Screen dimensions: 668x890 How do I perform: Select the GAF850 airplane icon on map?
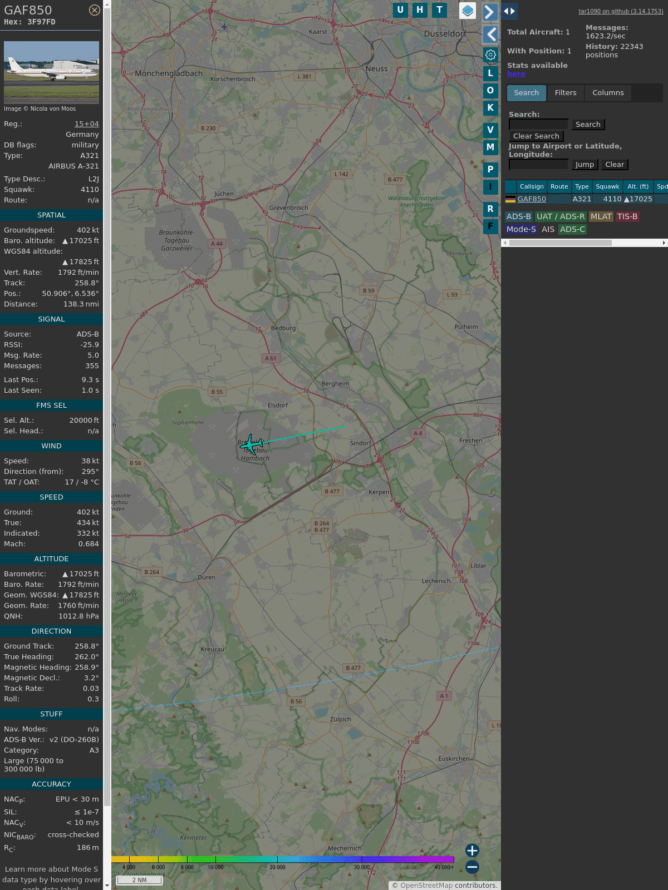tap(252, 444)
